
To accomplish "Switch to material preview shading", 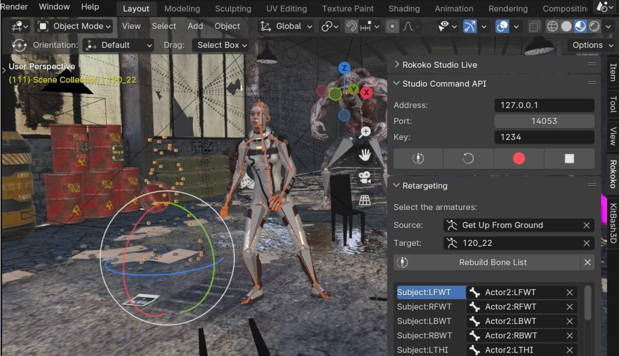I will click(x=580, y=26).
